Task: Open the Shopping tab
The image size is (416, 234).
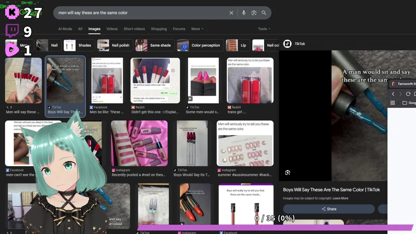Action: pos(159,29)
